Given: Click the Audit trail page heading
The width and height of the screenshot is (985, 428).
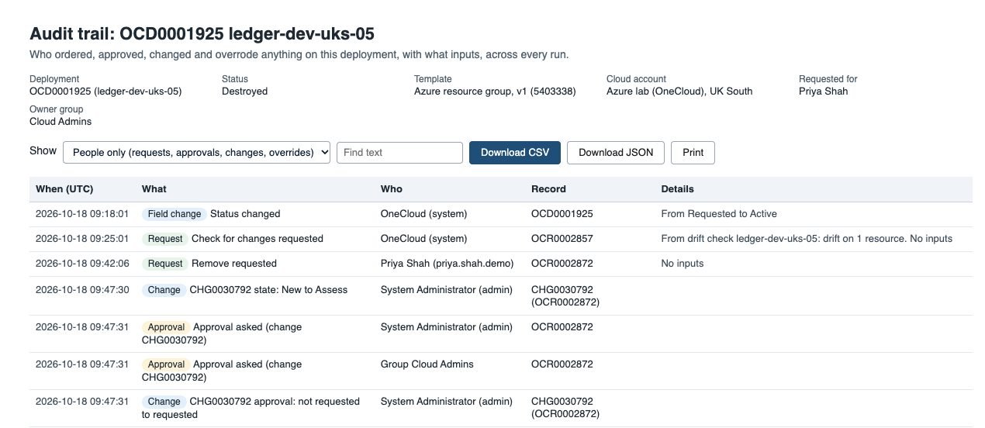Looking at the screenshot, I should [202, 34].
